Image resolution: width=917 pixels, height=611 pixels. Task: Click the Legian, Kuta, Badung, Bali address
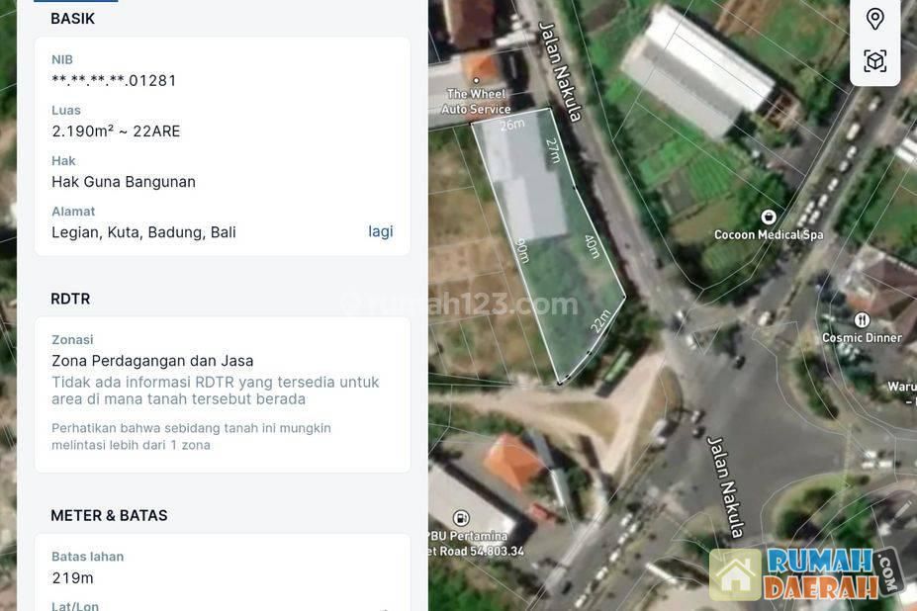pos(143,231)
